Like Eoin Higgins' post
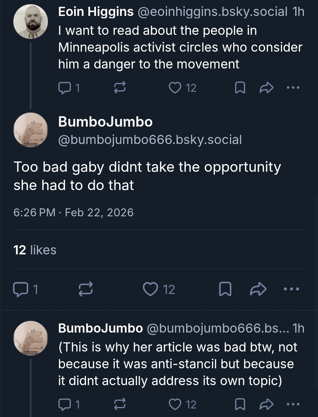Image resolution: width=318 pixels, height=417 pixels. 175,88
